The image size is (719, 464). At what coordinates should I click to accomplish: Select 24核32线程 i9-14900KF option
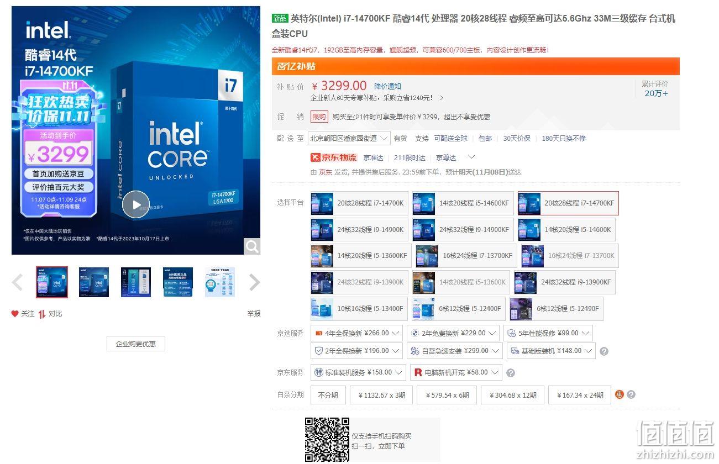(463, 229)
